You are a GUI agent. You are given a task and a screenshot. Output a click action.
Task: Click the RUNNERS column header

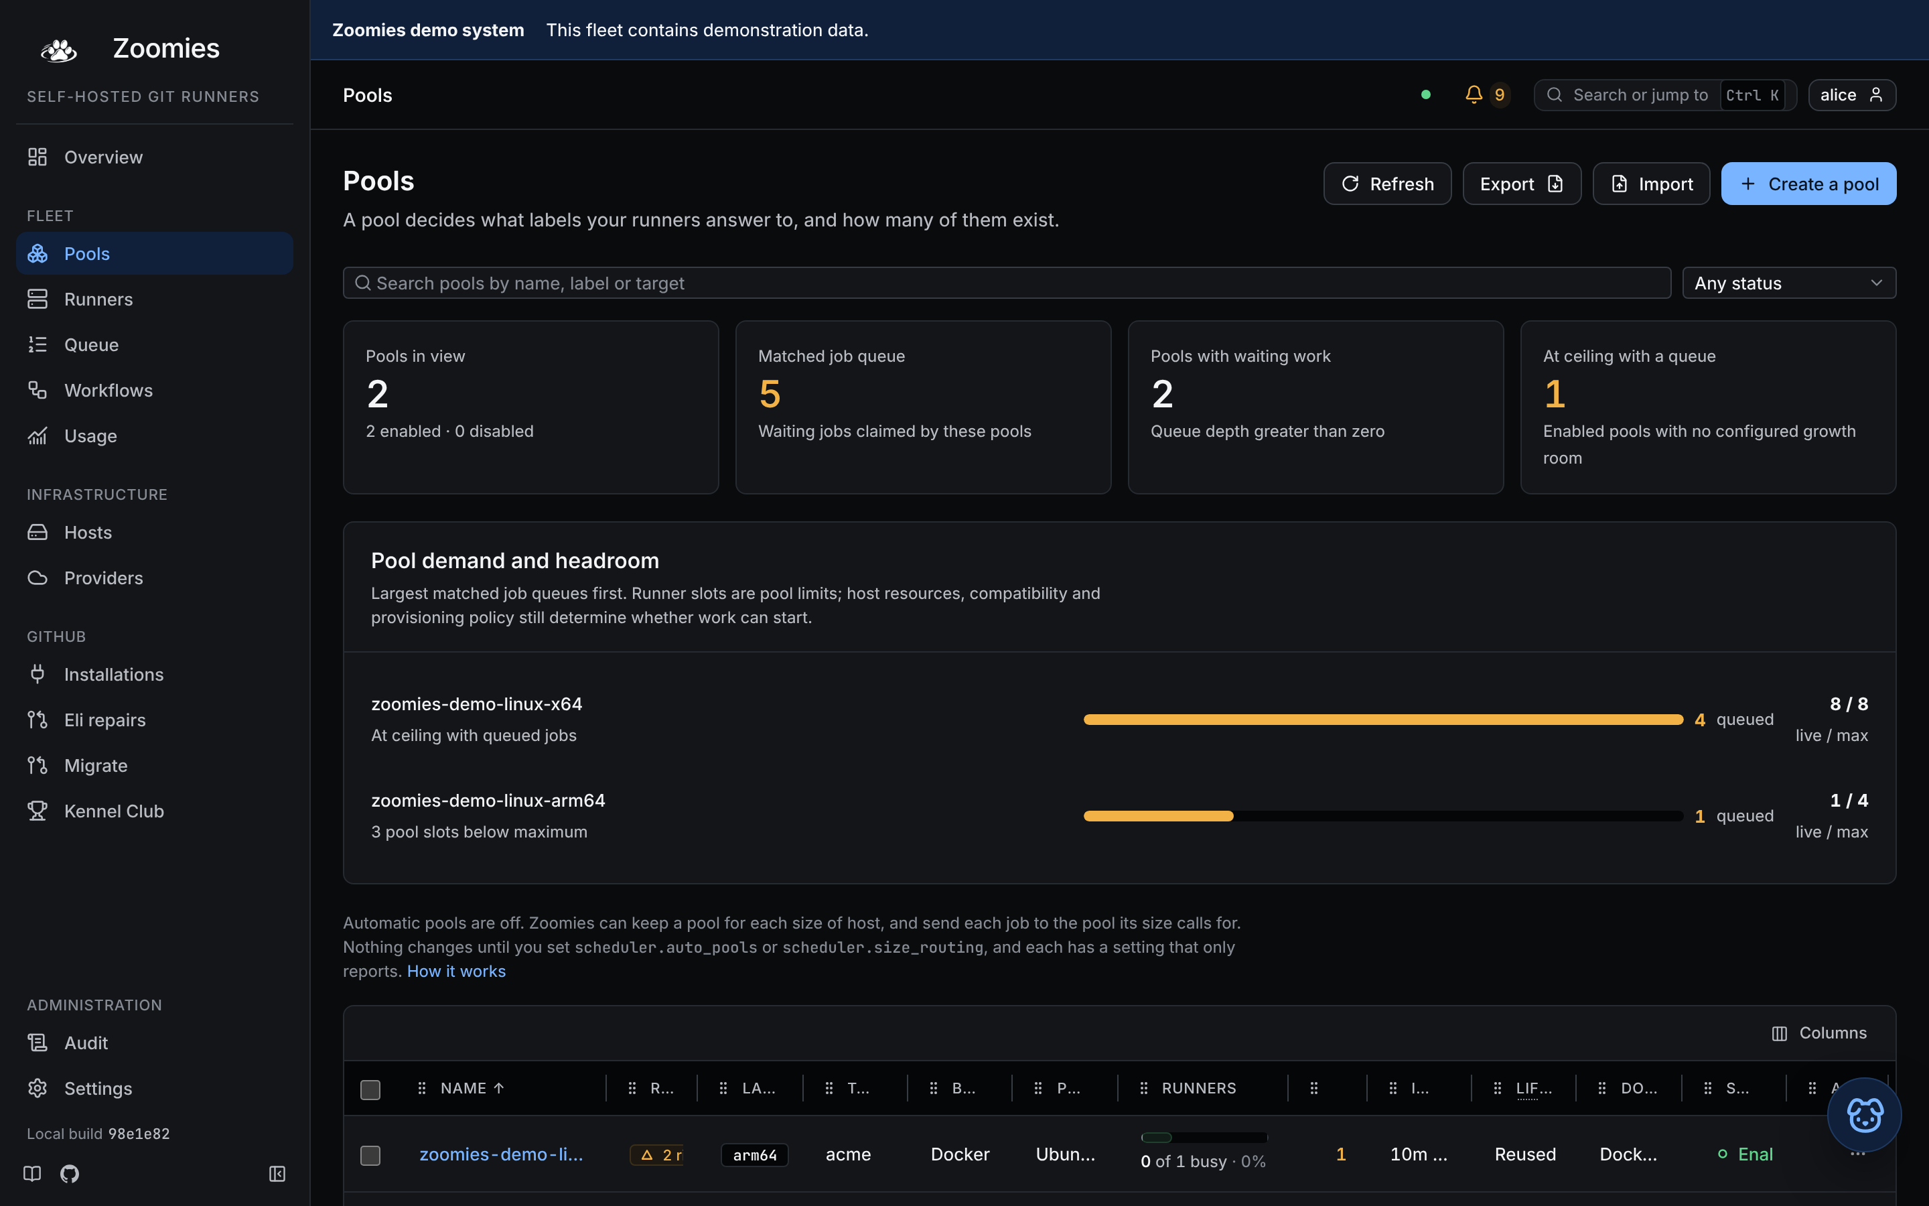1199,1088
